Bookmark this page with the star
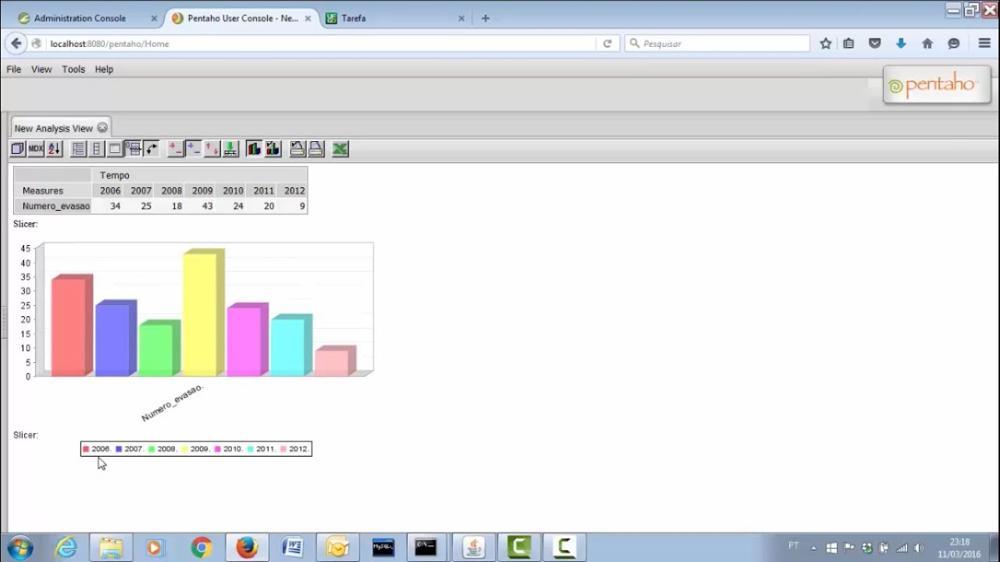The image size is (1000, 562). tap(826, 44)
